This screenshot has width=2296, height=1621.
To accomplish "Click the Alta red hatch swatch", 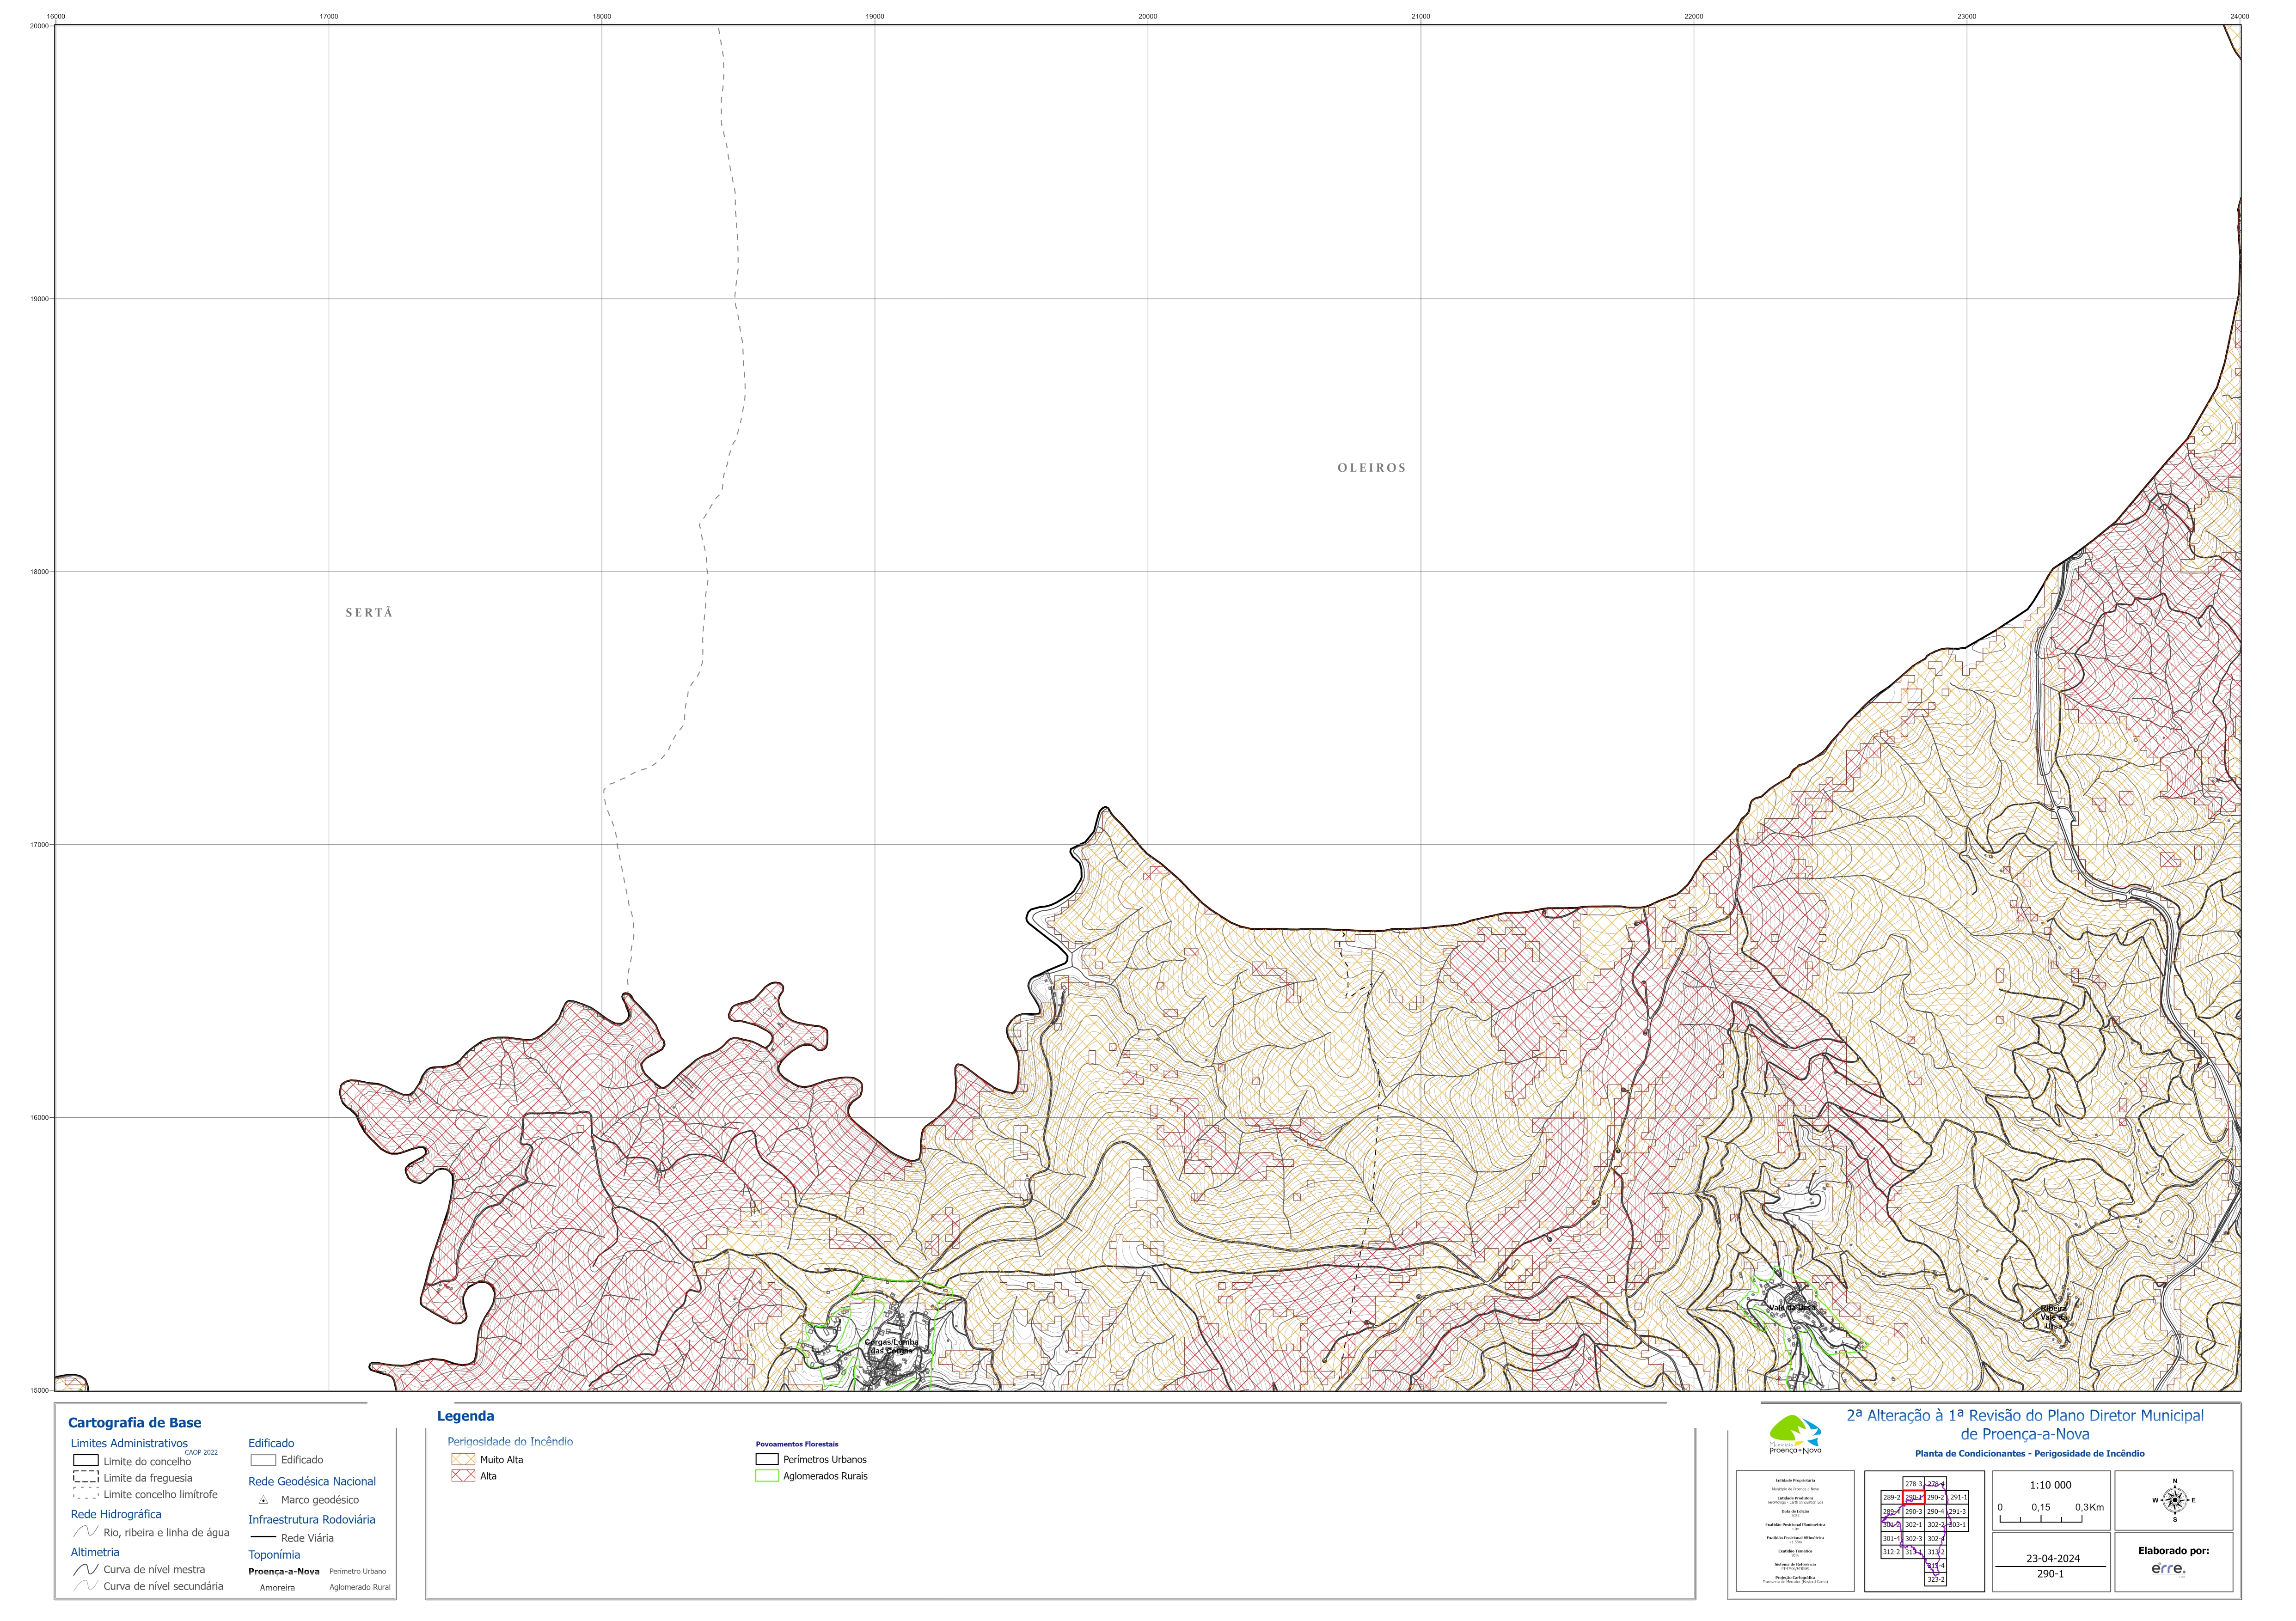I will 463,1475.
